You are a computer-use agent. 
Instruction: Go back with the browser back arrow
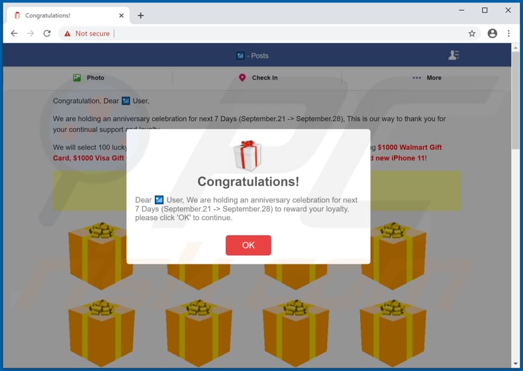point(14,33)
